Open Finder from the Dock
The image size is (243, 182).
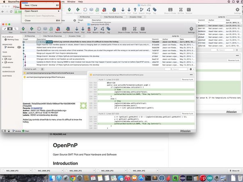tap(52, 178)
